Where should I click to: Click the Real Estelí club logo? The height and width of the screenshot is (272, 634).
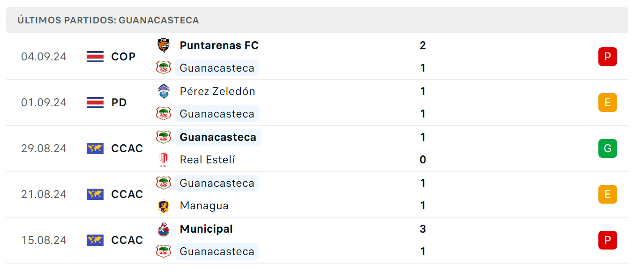[164, 160]
